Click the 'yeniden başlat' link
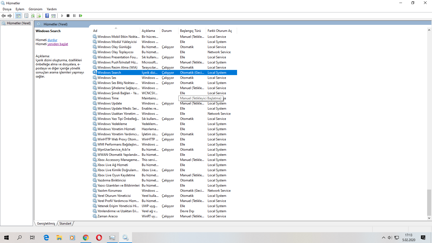 click(x=58, y=44)
